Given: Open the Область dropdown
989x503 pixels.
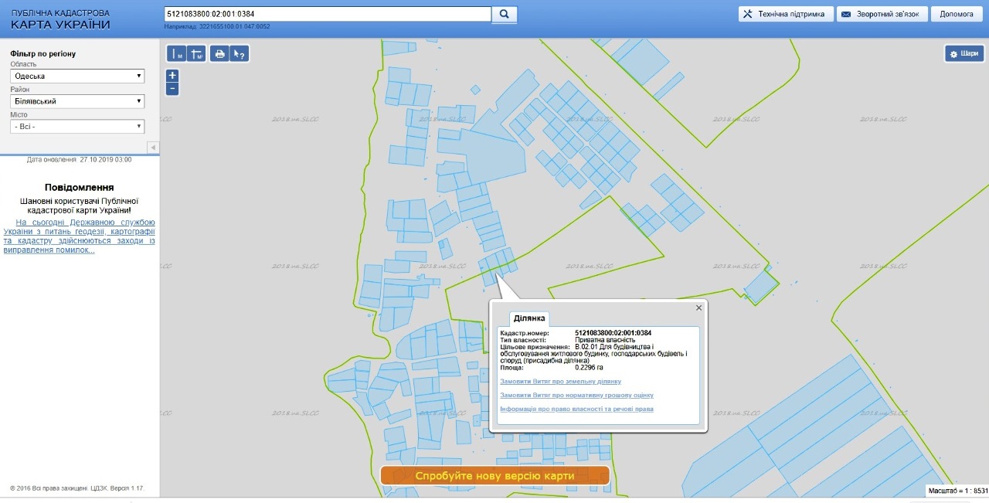Looking at the screenshot, I should 76,76.
